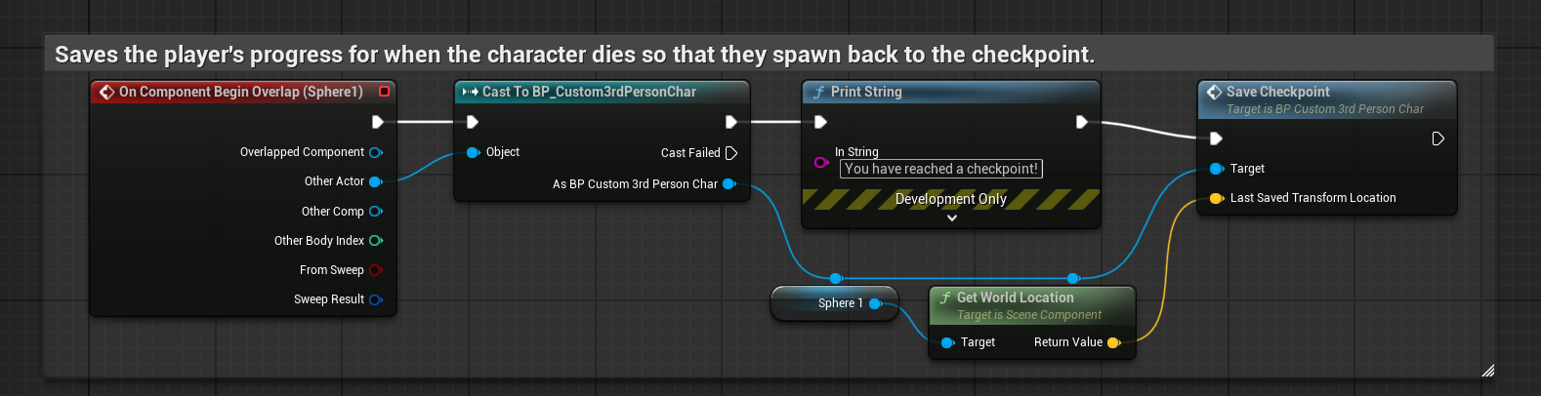Click the Other Body Index pin
The image size is (1541, 396).
[x=375, y=241]
